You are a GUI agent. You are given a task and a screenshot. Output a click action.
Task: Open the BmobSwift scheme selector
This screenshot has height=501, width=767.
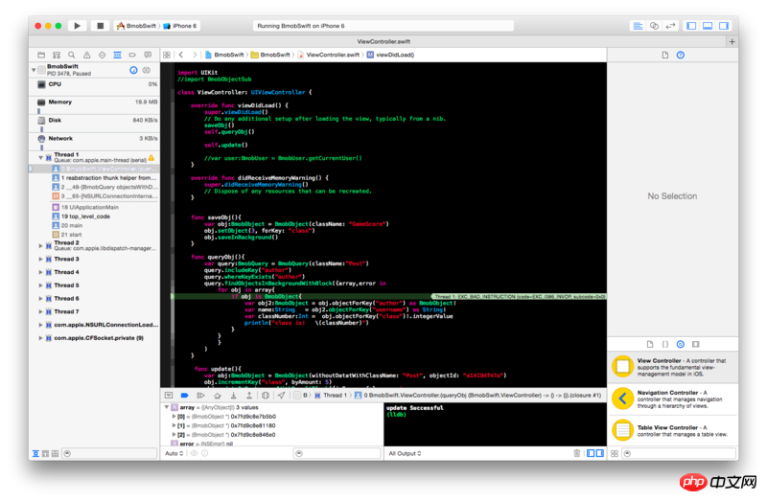(136, 26)
